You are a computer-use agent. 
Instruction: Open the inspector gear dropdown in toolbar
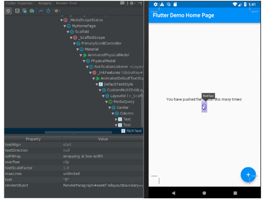click(57, 11)
